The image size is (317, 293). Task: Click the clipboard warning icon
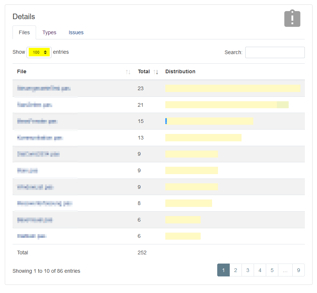click(292, 18)
